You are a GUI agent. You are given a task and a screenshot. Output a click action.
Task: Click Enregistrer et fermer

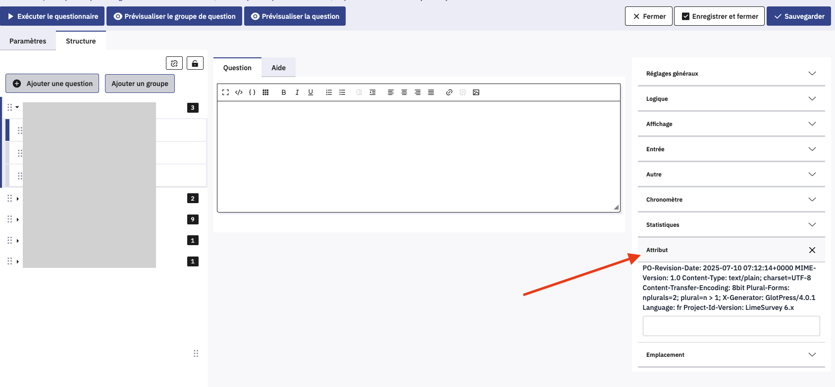[720, 16]
